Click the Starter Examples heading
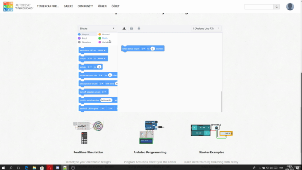Image resolution: width=302 pixels, height=170 pixels. pos(211,152)
